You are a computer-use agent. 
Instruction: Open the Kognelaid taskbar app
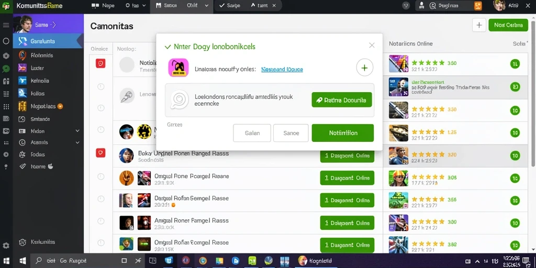(315, 261)
